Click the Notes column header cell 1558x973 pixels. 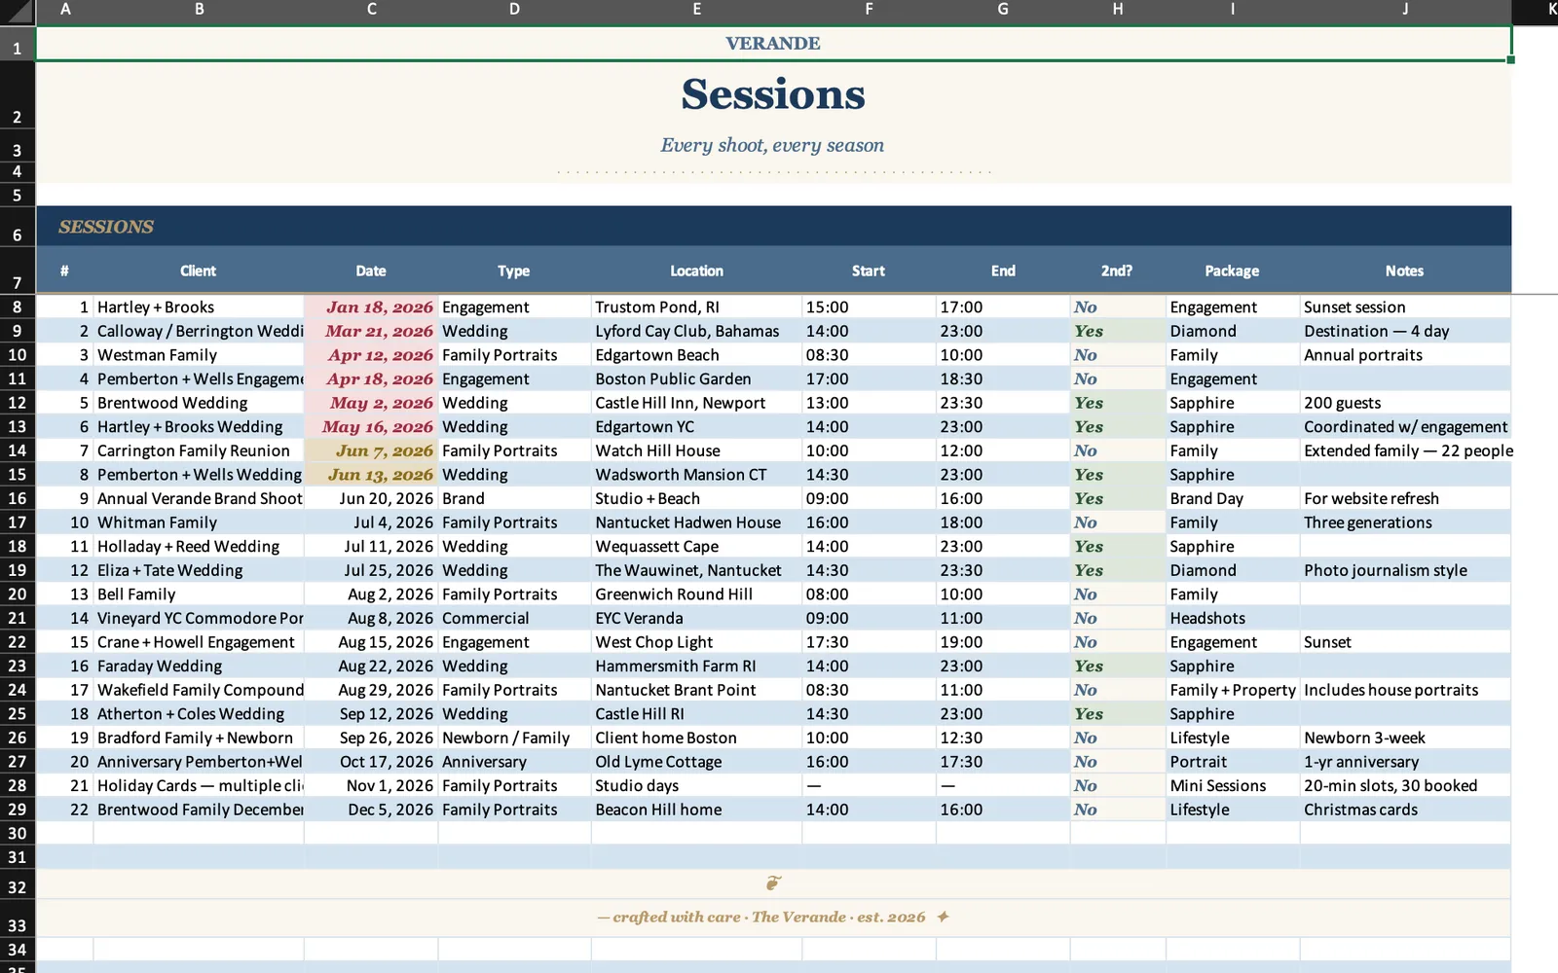[x=1405, y=270]
